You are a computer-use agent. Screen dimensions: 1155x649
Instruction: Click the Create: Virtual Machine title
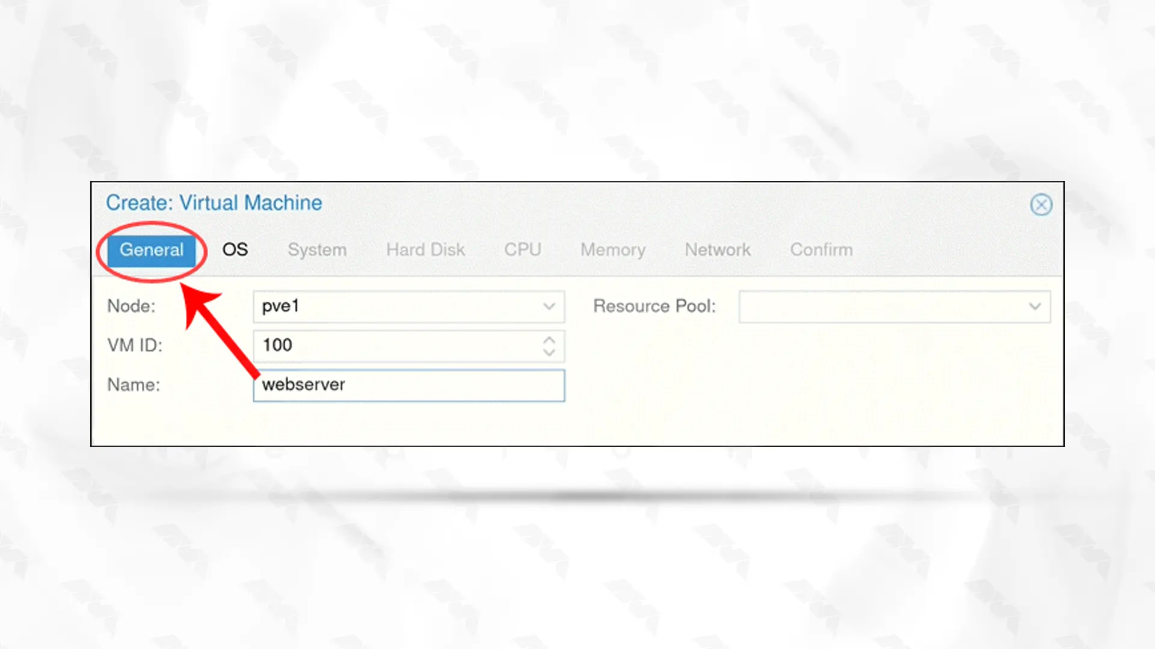[214, 203]
